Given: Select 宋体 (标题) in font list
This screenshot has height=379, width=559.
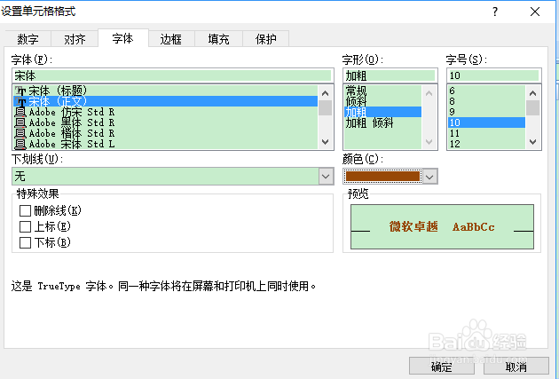Looking at the screenshot, I should (x=165, y=91).
